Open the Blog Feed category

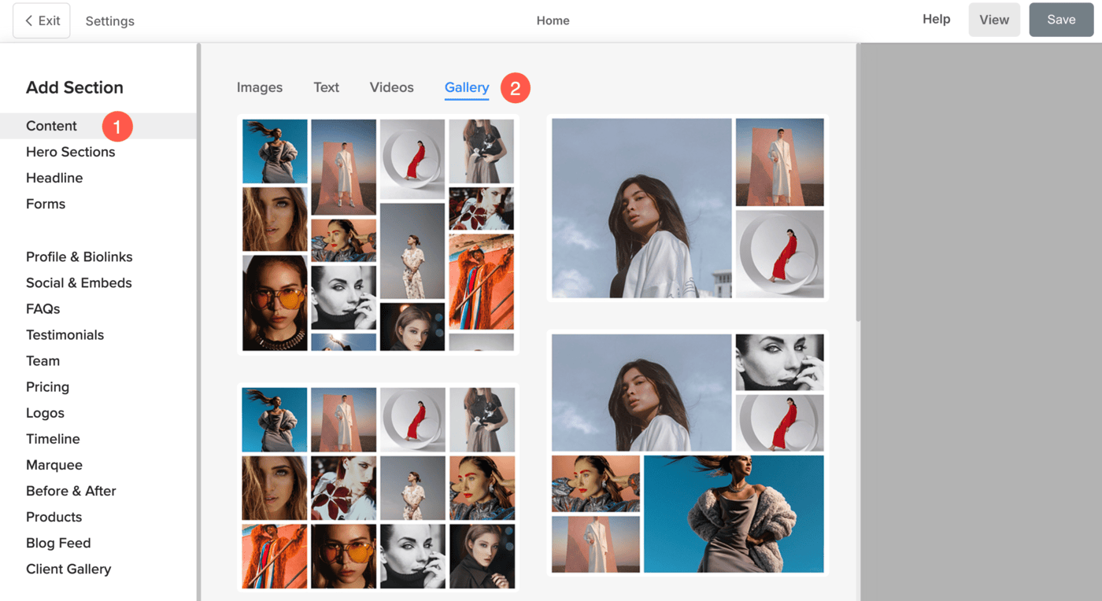click(58, 542)
